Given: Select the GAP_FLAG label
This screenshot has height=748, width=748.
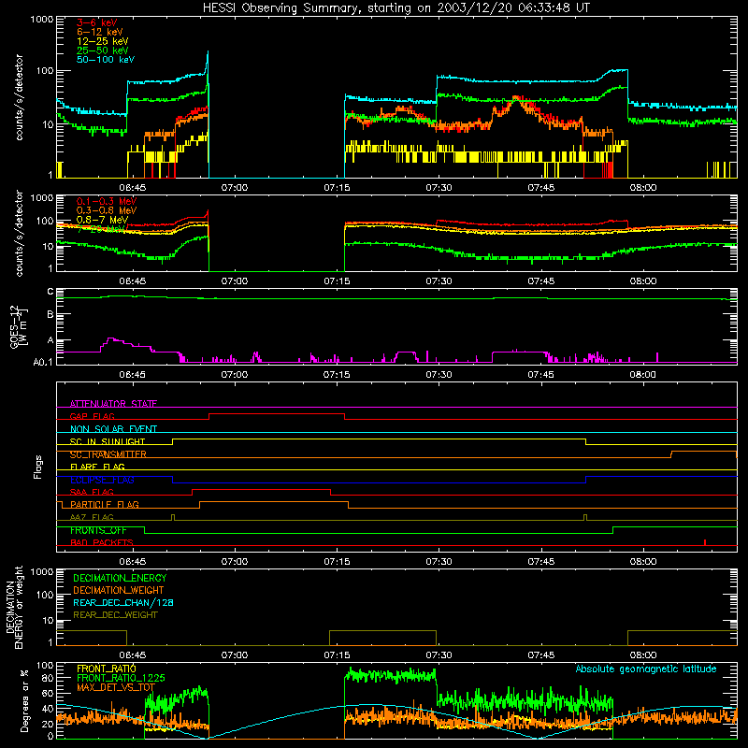Looking at the screenshot, I should 92,416.
